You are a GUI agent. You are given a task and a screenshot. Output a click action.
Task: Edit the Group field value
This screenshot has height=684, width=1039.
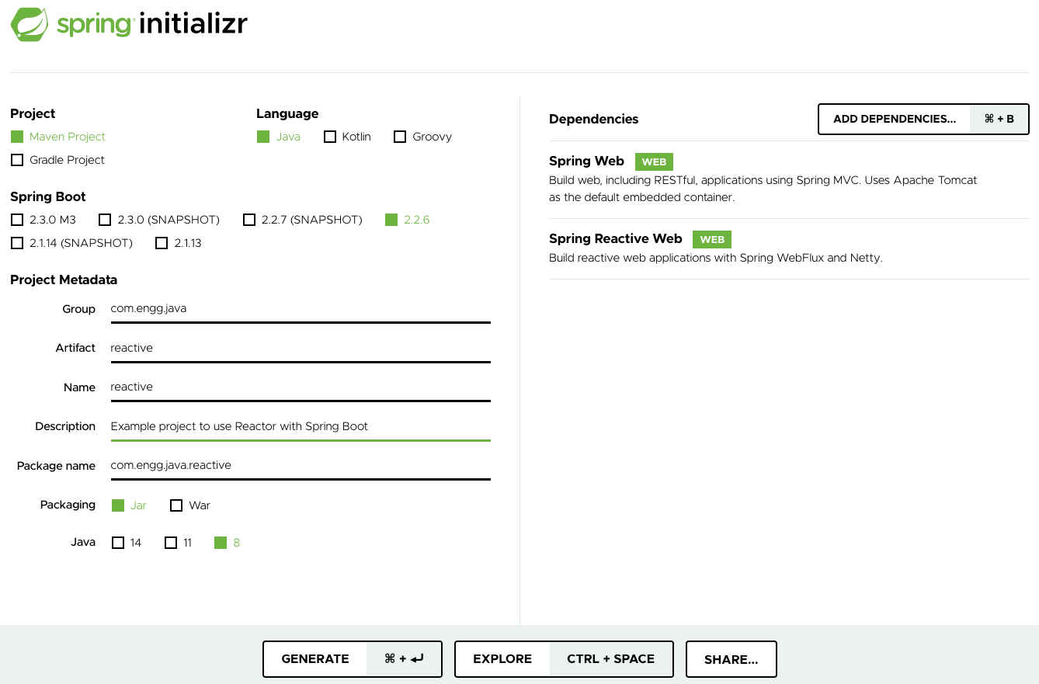pos(300,308)
